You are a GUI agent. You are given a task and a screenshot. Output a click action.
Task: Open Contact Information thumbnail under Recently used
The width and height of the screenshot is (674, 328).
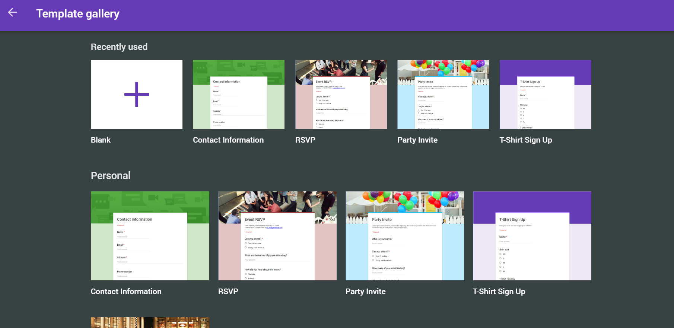click(x=238, y=94)
